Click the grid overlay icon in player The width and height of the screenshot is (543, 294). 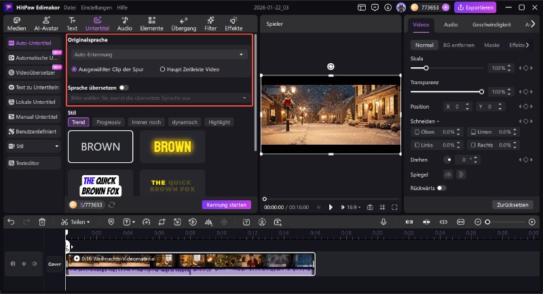[x=382, y=207]
